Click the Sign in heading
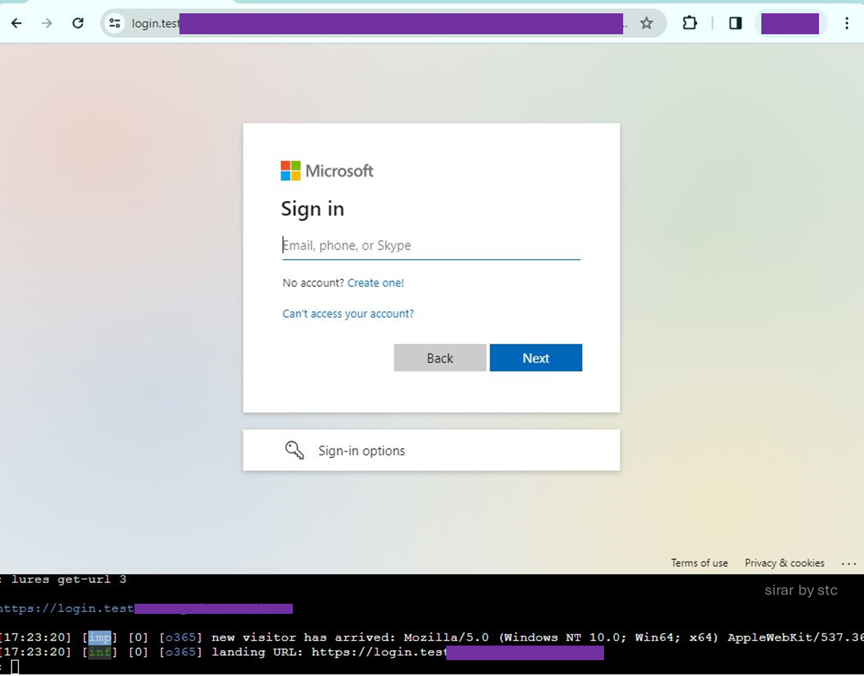This screenshot has height=676, width=864. (313, 208)
